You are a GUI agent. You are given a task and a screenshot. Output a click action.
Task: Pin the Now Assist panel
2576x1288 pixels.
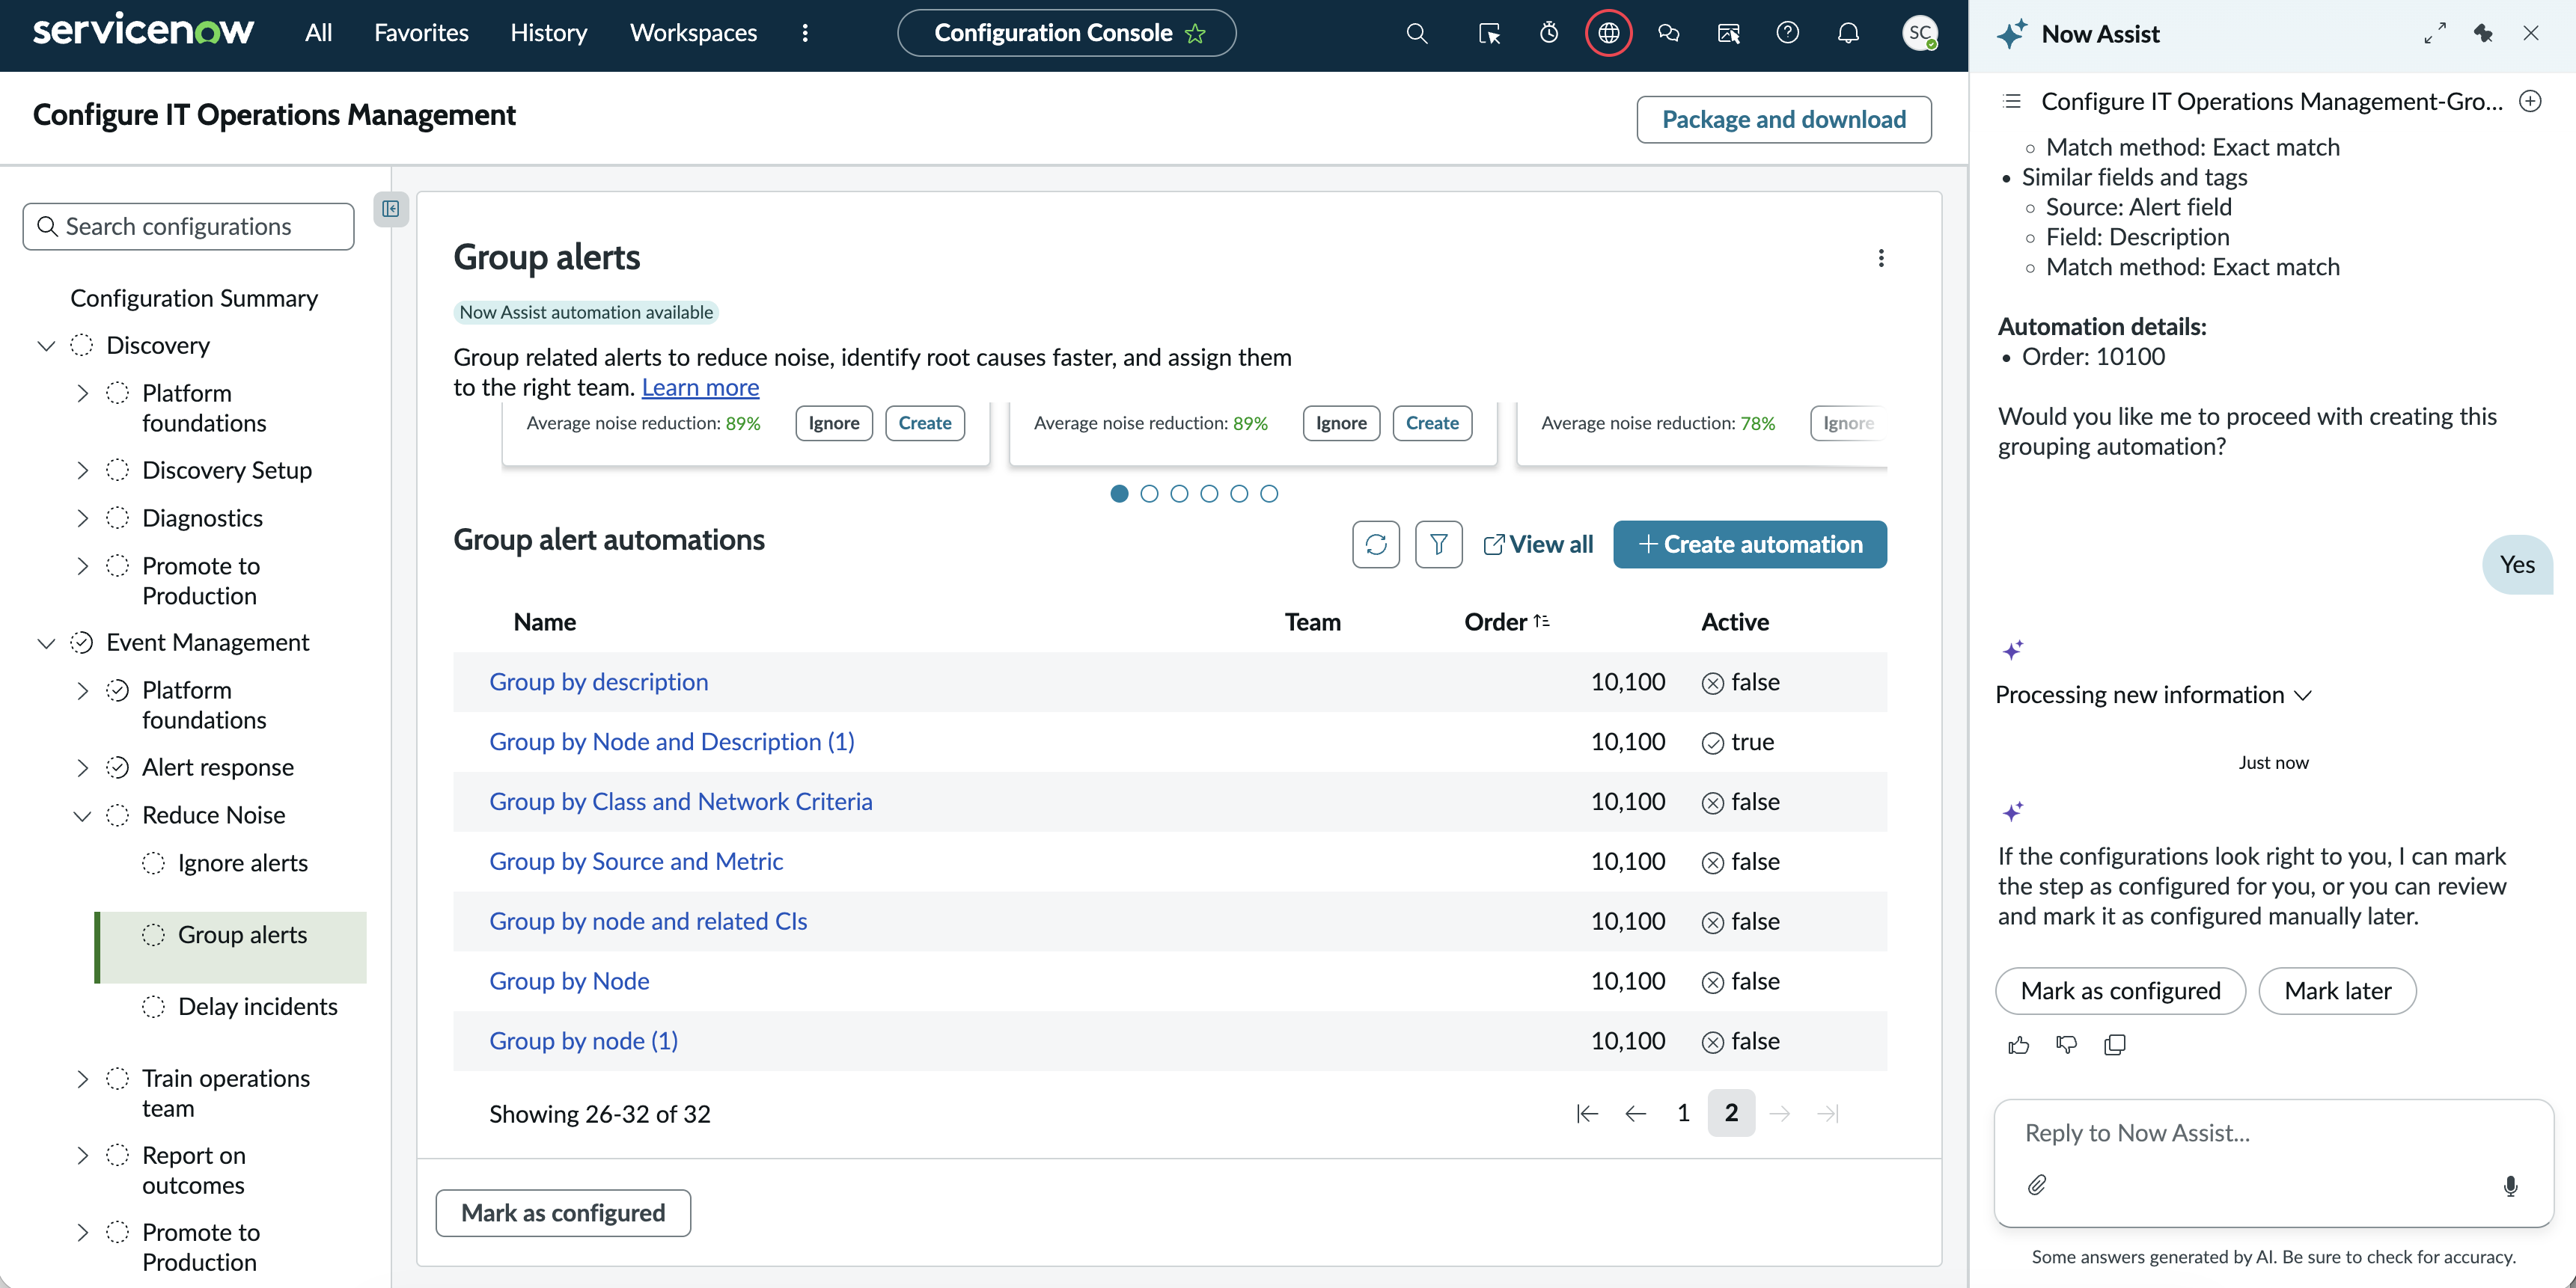coord(2483,33)
